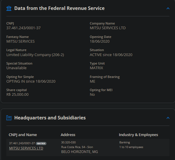The width and height of the screenshot is (175, 160).
Task: Click the MATRIX badge next to table CNPJ
Action: coord(41,143)
